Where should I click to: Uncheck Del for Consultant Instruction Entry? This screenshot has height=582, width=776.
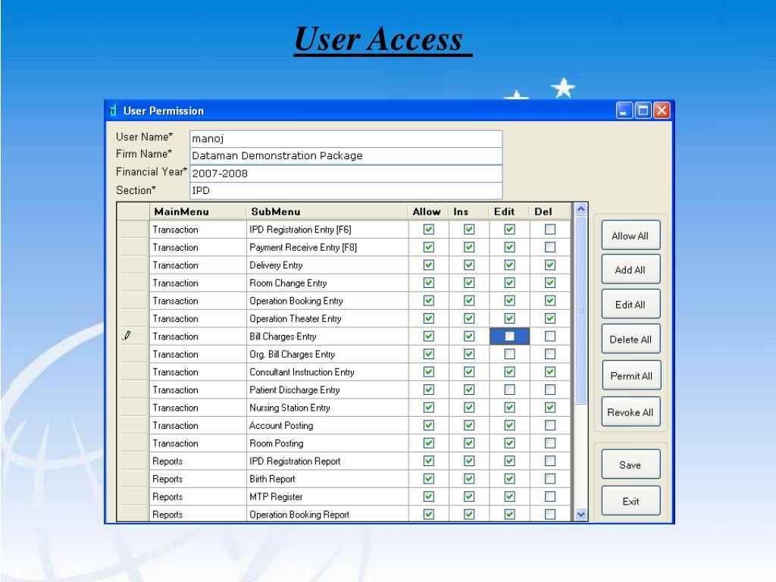550,371
